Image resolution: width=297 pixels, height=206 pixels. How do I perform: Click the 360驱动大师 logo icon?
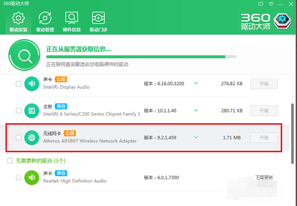[282, 21]
